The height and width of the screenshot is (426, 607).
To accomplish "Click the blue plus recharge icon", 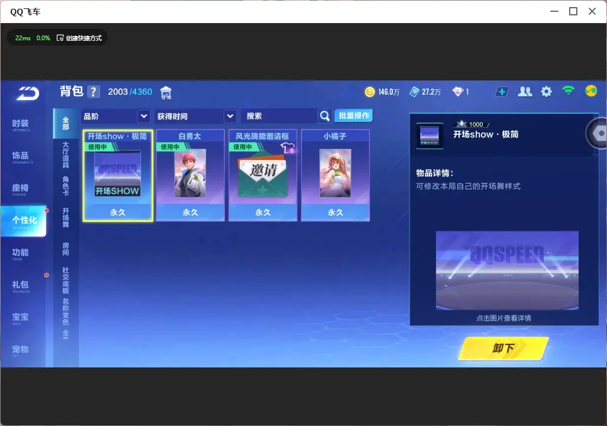I will coord(502,92).
